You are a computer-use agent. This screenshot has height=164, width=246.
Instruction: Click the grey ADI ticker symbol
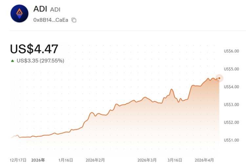[x=55, y=10]
